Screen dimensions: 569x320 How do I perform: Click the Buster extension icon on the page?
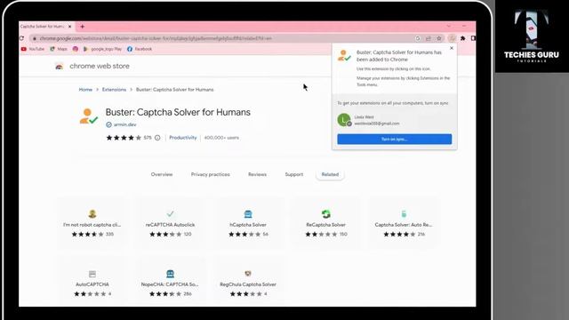point(88,116)
